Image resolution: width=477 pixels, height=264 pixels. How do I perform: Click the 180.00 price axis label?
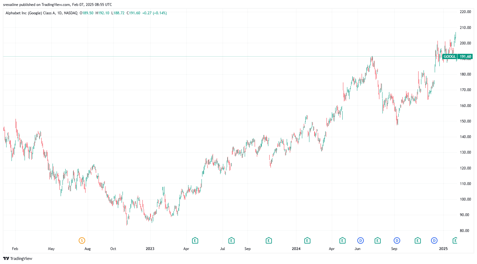coord(465,74)
